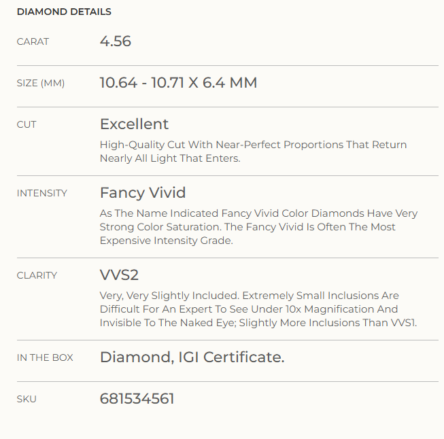Click the CLARITY label
The image size is (444, 439).
pyautogui.click(x=37, y=275)
